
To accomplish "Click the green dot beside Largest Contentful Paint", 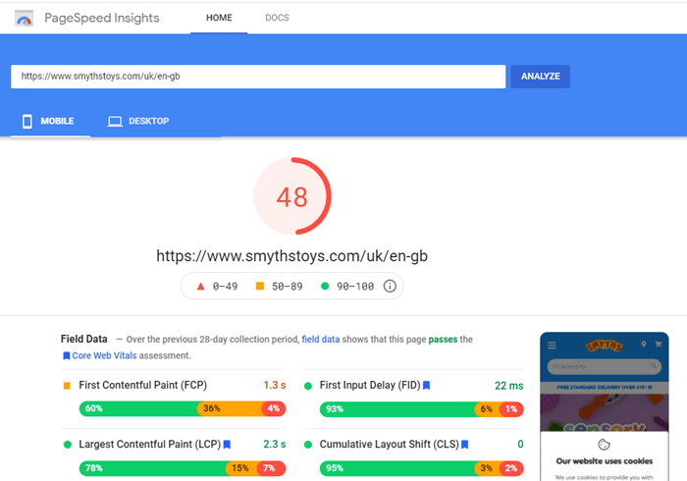I will (68, 445).
